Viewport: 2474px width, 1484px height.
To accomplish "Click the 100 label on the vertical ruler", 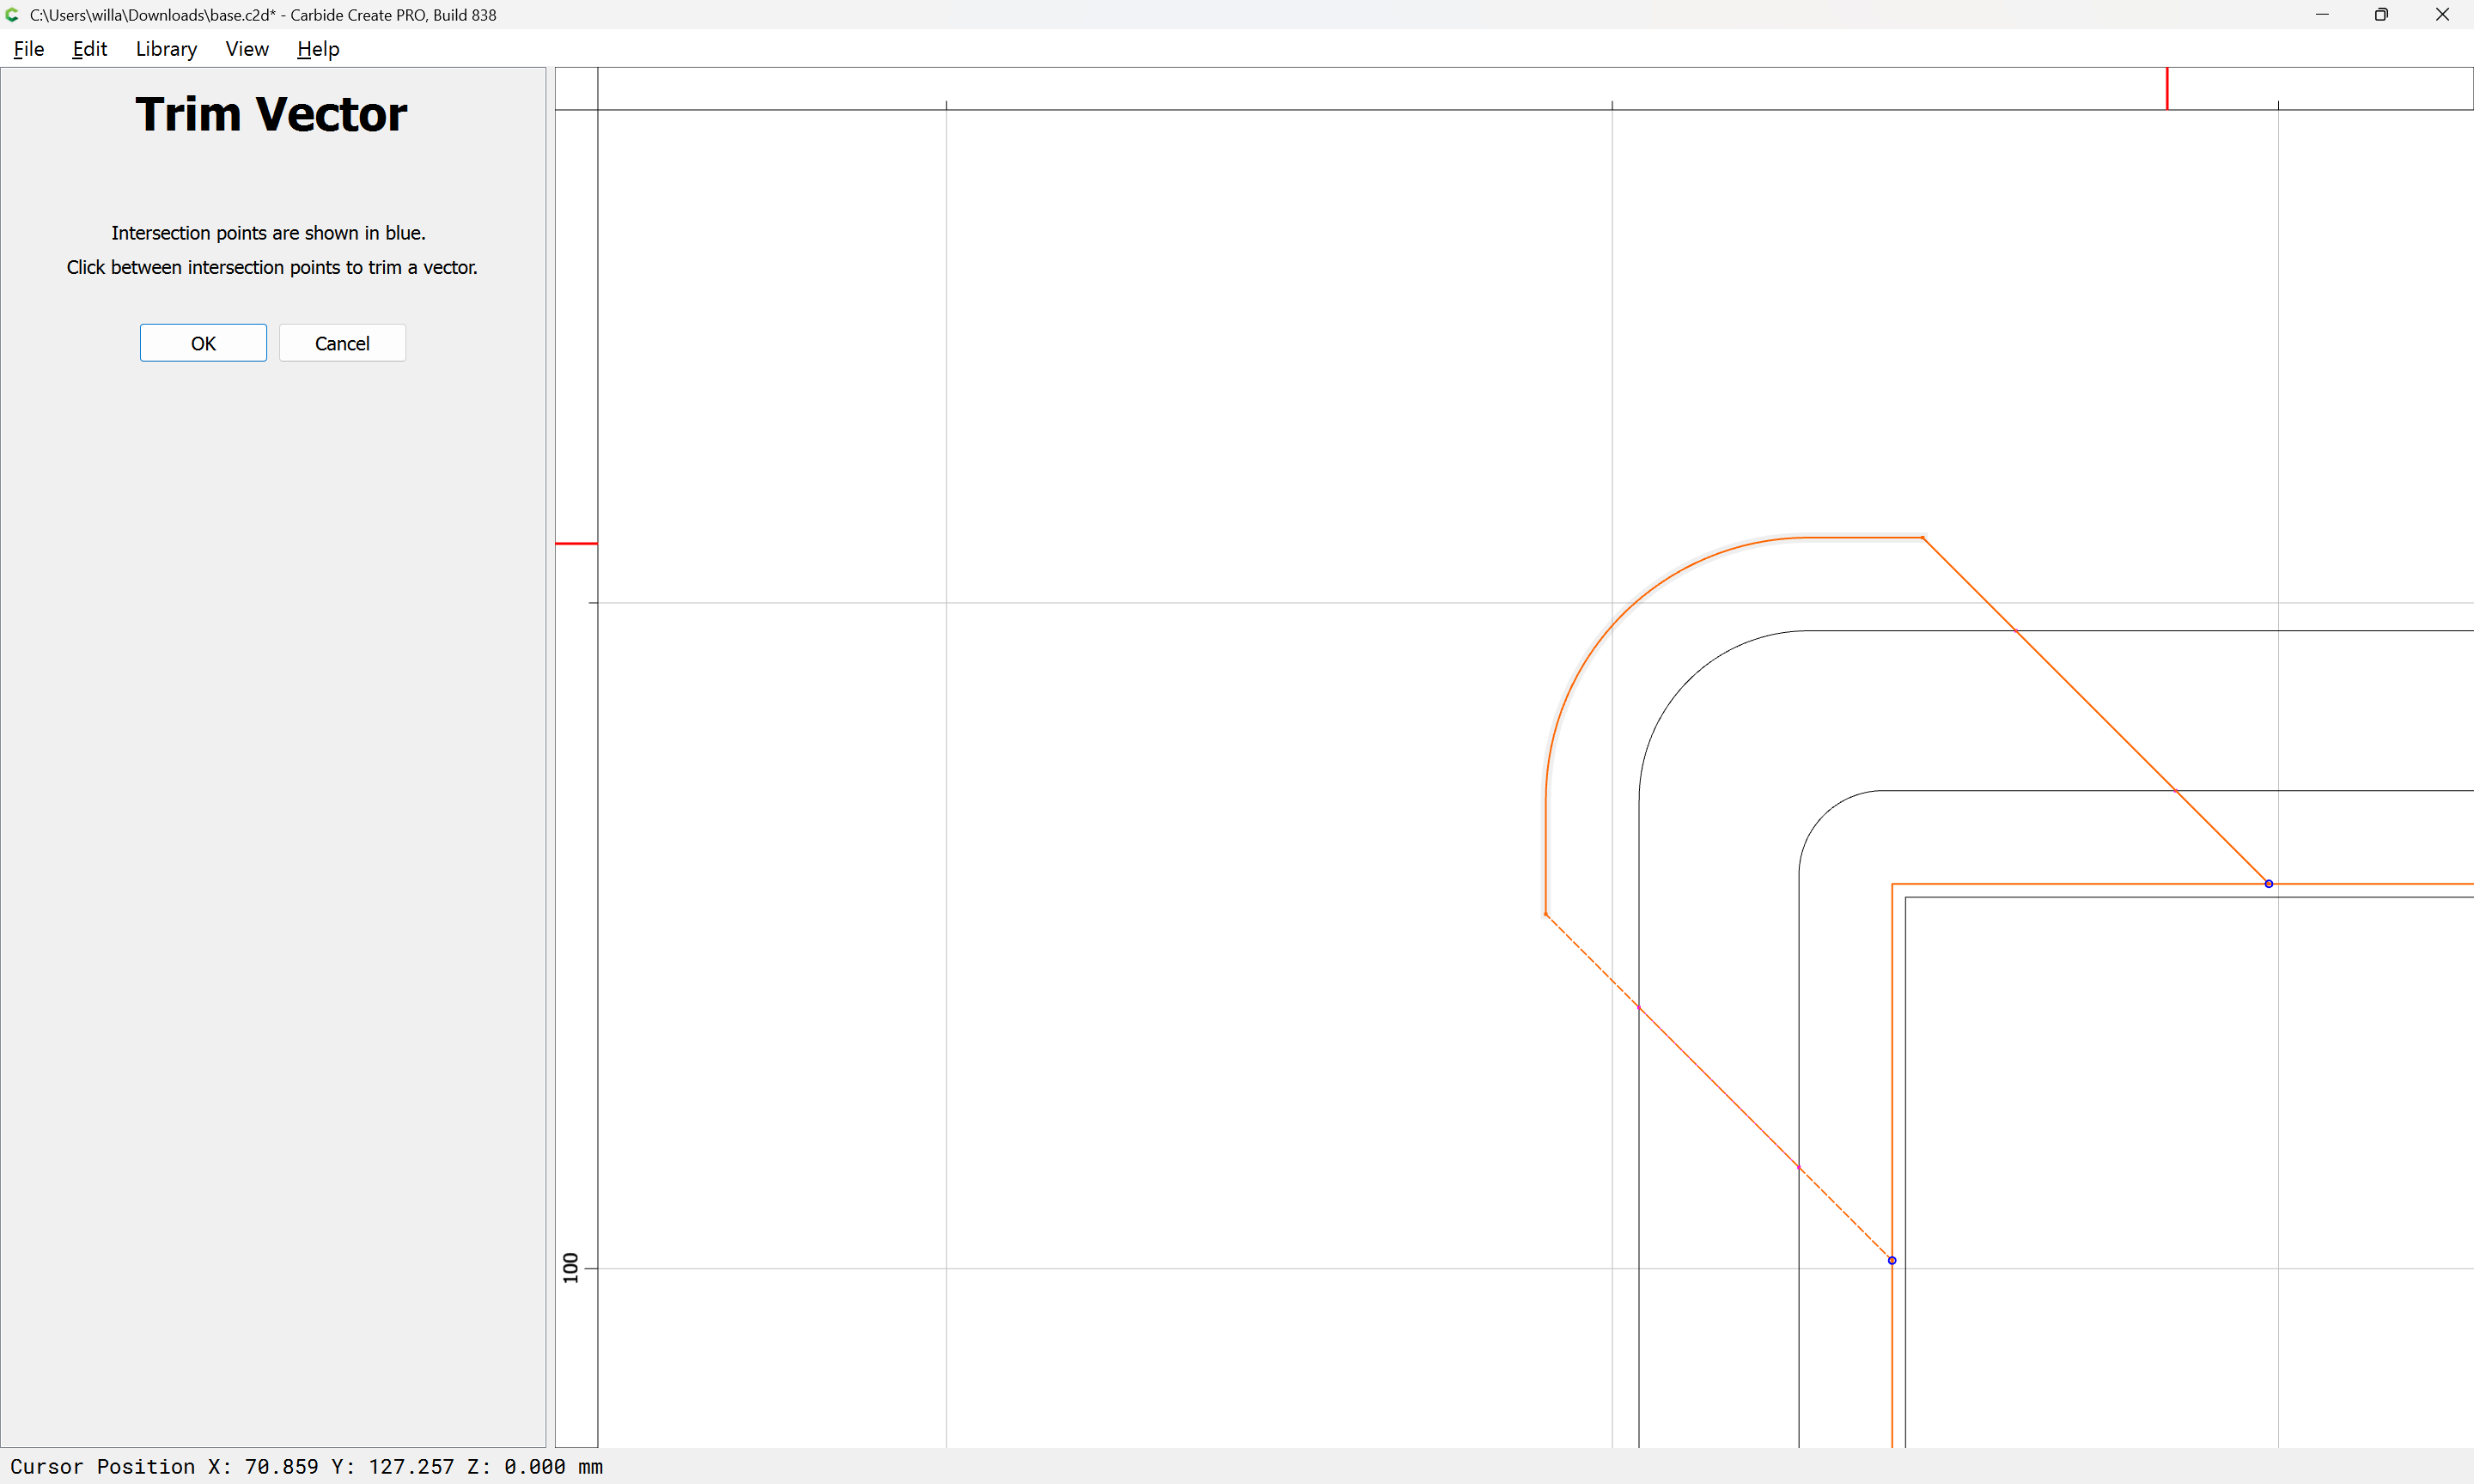I will pos(571,1267).
